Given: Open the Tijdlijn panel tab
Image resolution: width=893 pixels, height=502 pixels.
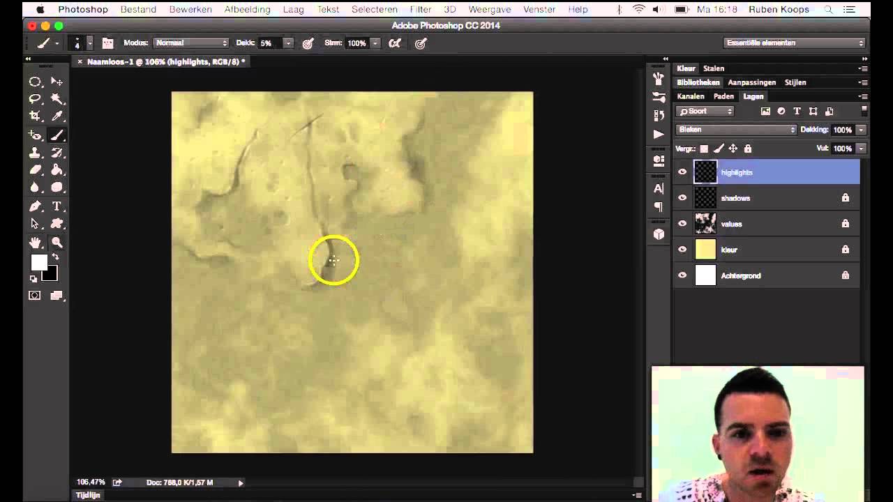Looking at the screenshot, I should click(x=88, y=495).
